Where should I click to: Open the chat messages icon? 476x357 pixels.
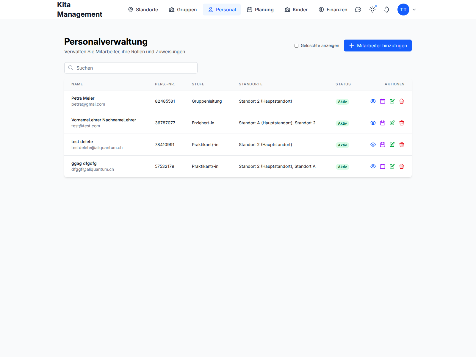358,10
